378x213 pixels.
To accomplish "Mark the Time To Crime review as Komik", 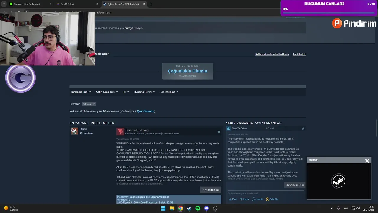I will [258, 199].
